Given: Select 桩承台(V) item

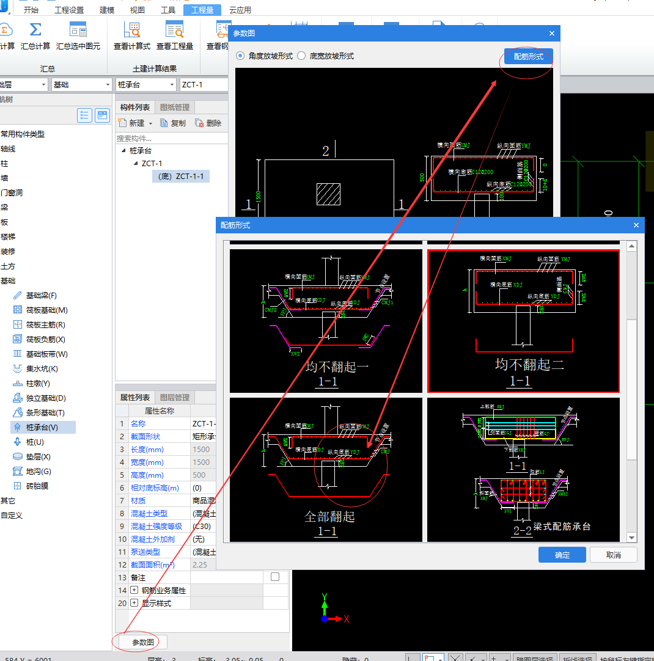Looking at the screenshot, I should tap(43, 428).
